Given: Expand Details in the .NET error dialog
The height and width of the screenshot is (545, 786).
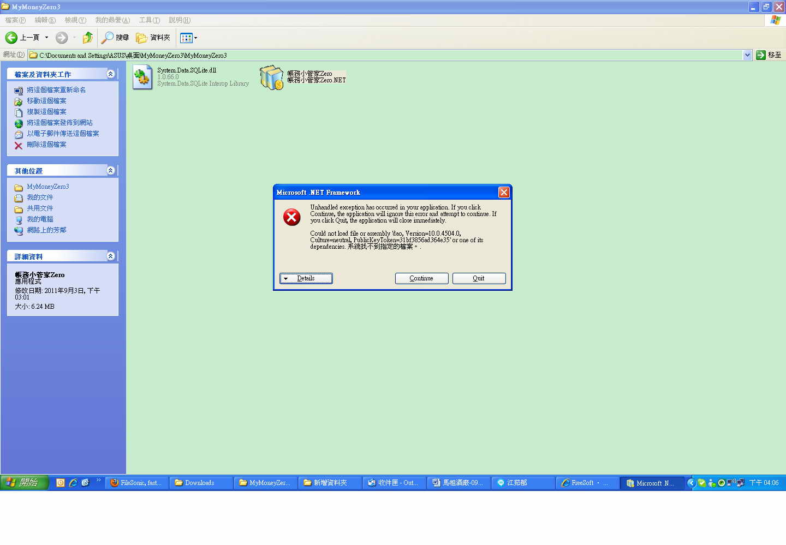Looking at the screenshot, I should 306,278.
